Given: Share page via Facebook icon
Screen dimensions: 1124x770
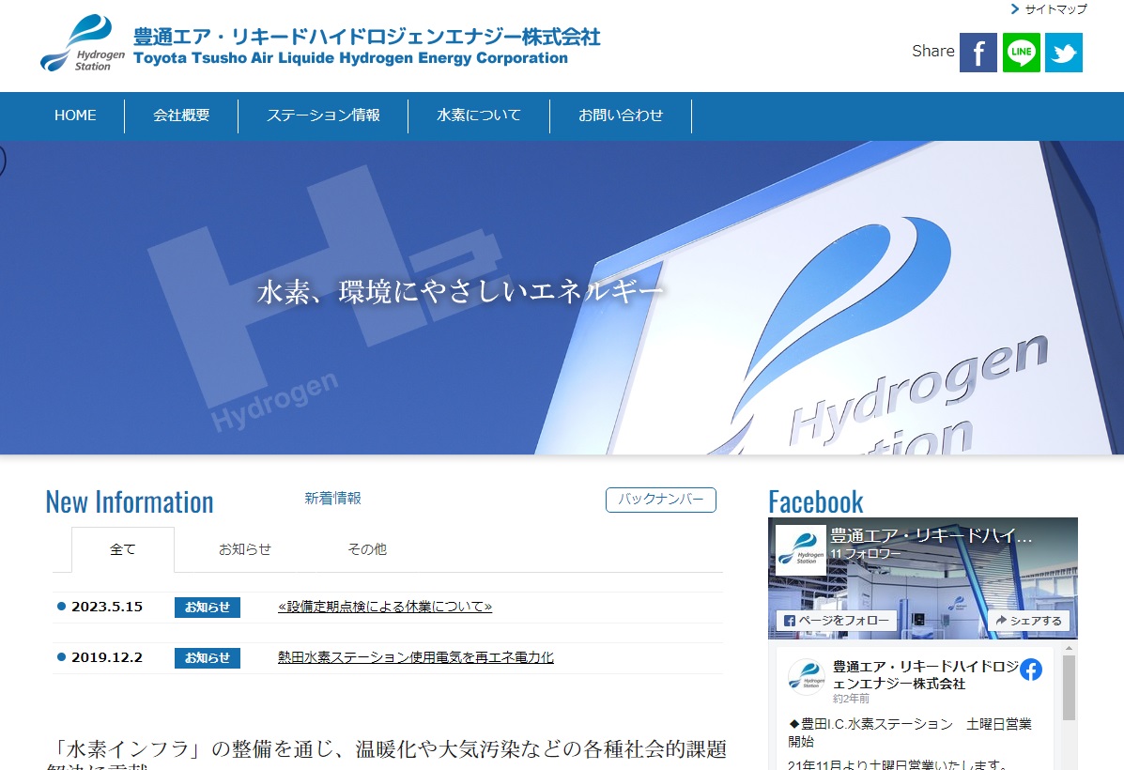Looking at the screenshot, I should pyautogui.click(x=978, y=53).
